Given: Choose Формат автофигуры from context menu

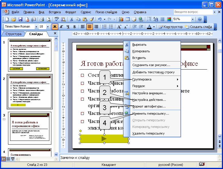Looking at the screenshot, I should [x=152, y=106].
